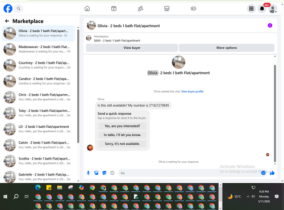Open the notifications bell
284x210 pixels.
[262, 9]
